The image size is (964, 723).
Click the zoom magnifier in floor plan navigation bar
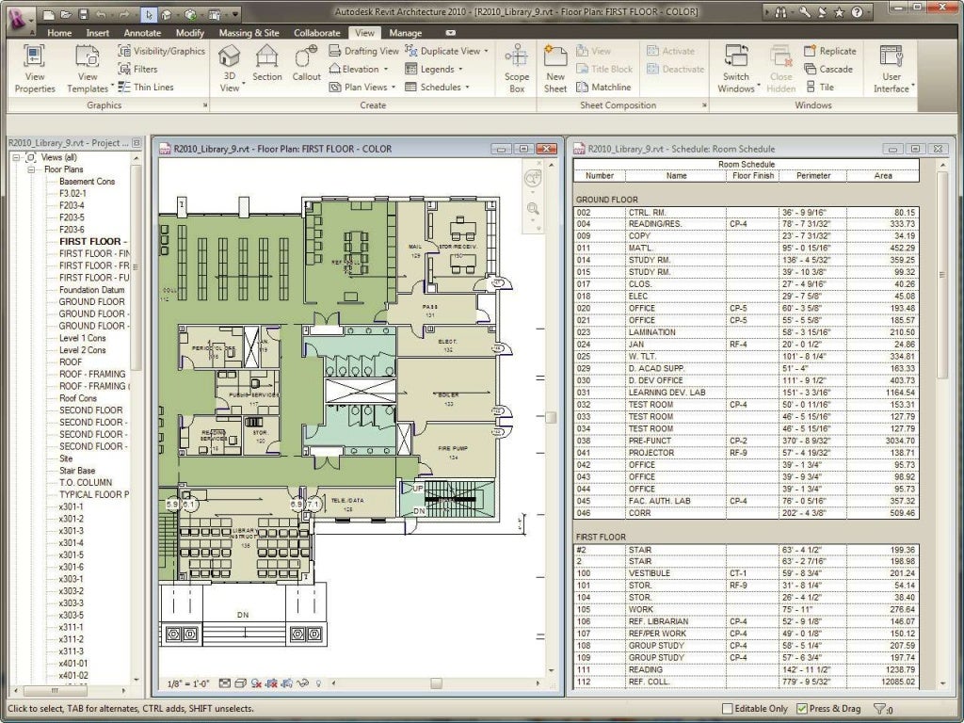533,209
